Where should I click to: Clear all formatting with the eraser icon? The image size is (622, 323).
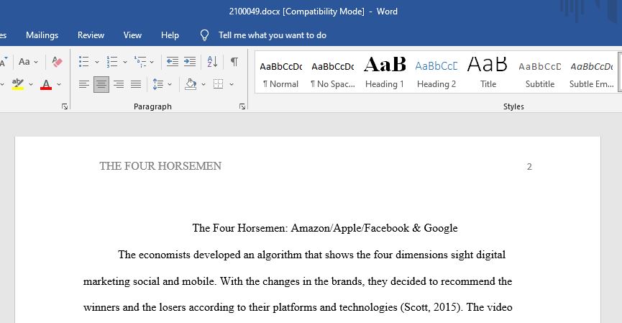[x=57, y=61]
